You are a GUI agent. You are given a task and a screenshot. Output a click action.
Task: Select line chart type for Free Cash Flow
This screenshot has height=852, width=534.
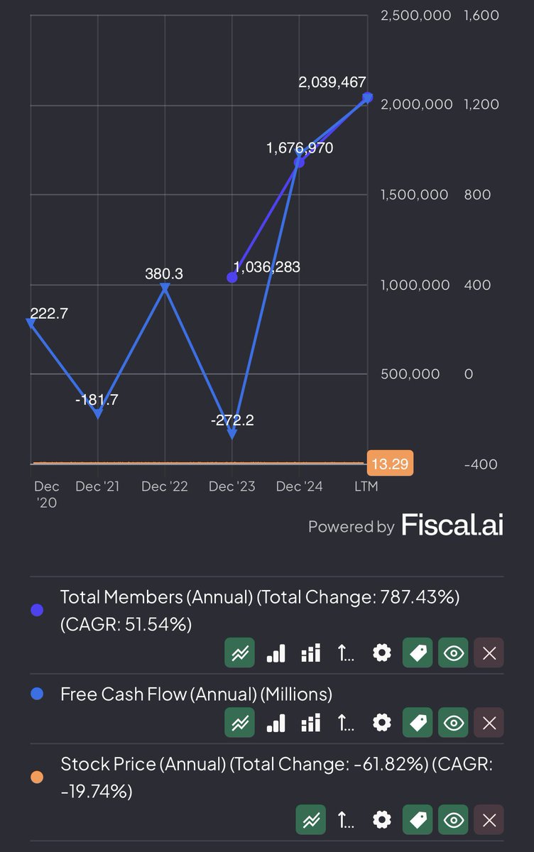click(x=240, y=723)
